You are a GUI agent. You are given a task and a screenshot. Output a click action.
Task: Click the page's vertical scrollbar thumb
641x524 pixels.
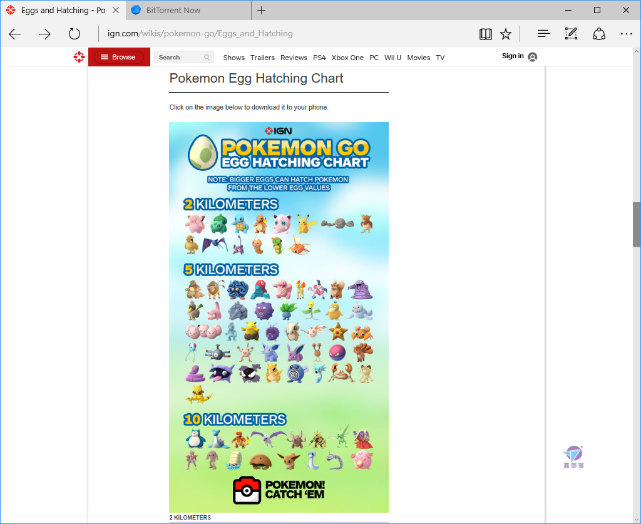tap(637, 224)
